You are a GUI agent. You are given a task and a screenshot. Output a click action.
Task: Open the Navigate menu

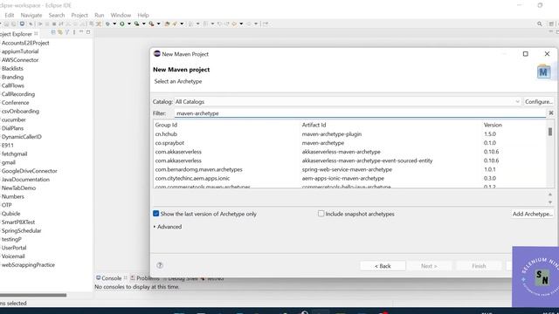(x=31, y=16)
